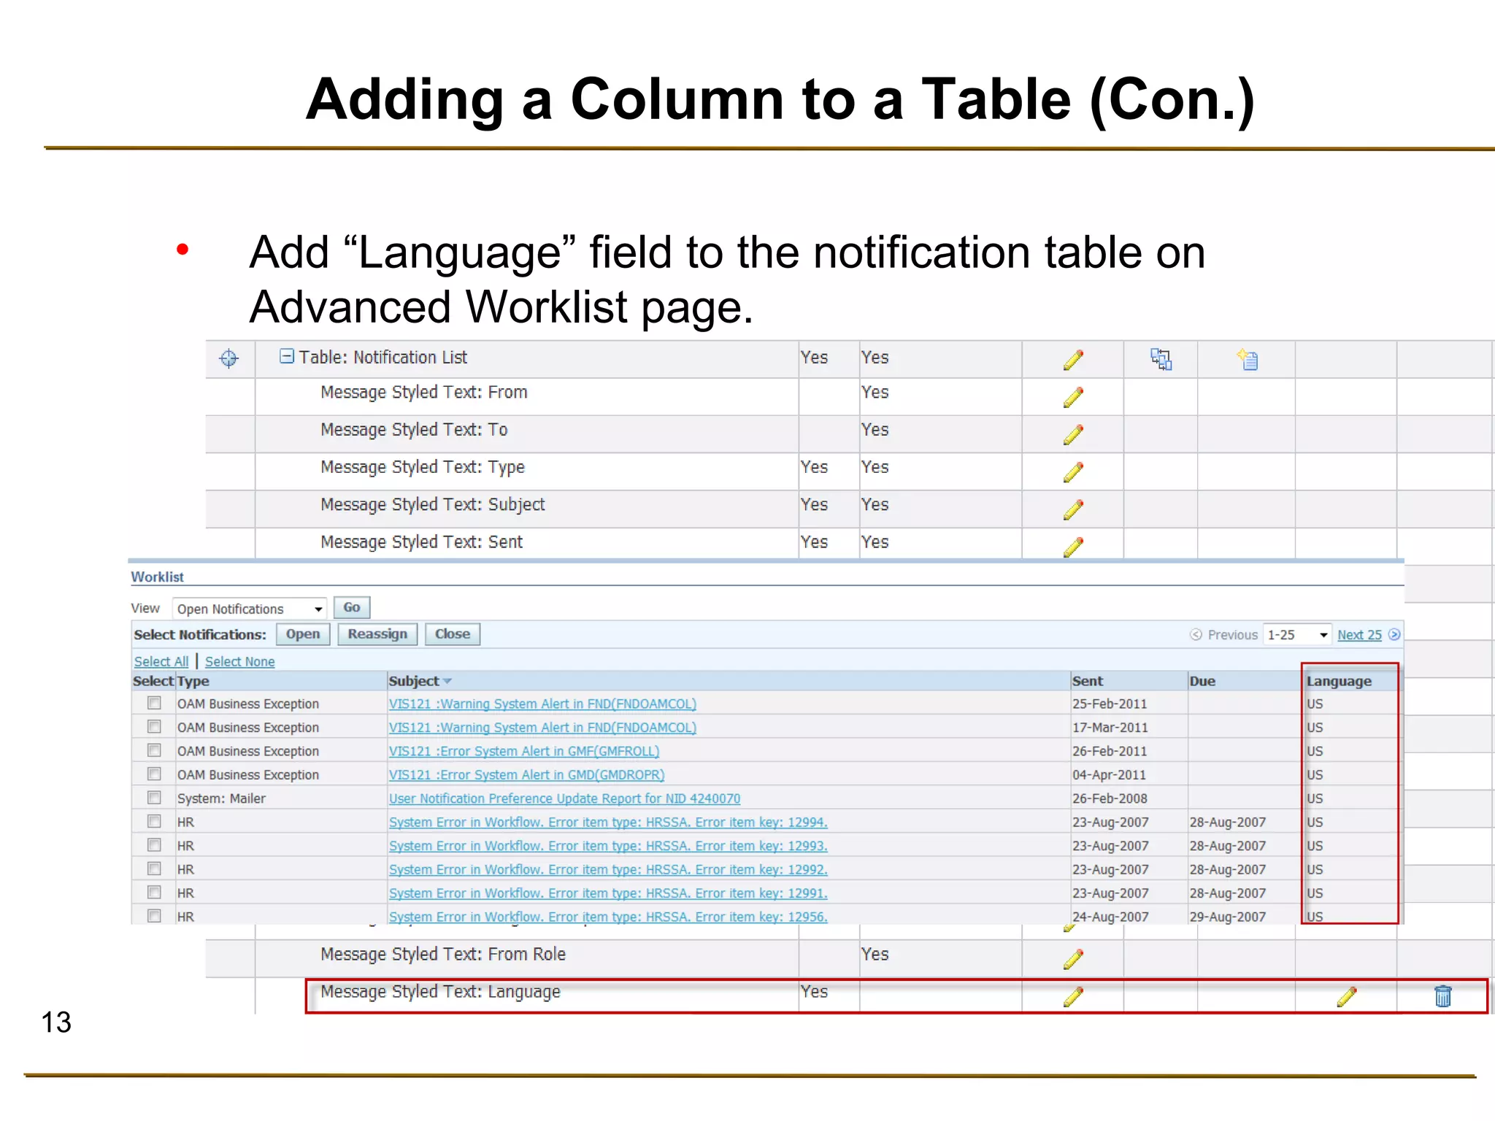The height and width of the screenshot is (1121, 1495).
Task: Open the 1-25 records range dropdown
Action: tap(1297, 635)
